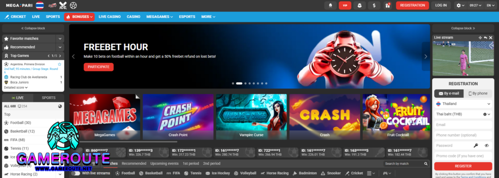Click the avatar icon next to VIP
Screen dimensions: 499x178
click(360, 5)
